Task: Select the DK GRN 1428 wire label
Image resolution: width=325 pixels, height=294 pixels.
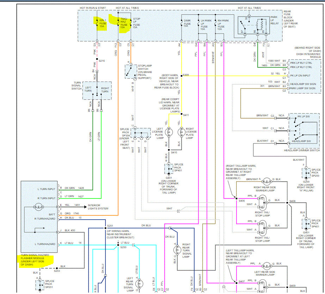Action: click(x=74, y=188)
